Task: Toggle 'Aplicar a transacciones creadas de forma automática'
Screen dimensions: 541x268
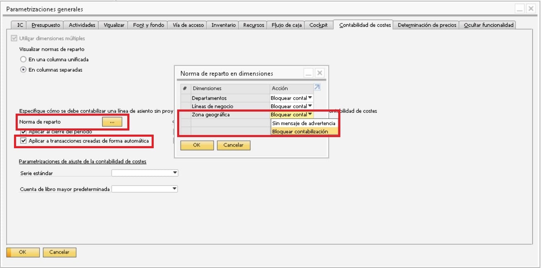Action: coord(23,142)
